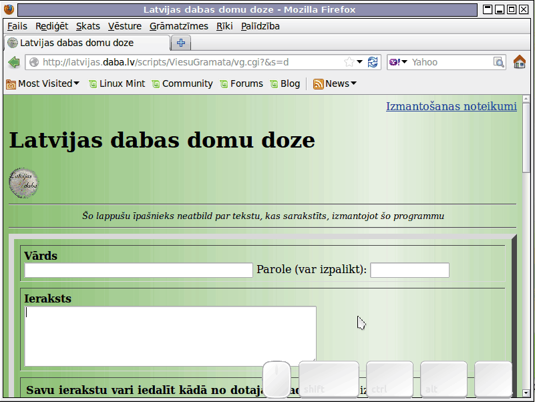Image resolution: width=535 pixels, height=402 pixels.
Task: Open the Rīki menu
Action: click(x=224, y=26)
